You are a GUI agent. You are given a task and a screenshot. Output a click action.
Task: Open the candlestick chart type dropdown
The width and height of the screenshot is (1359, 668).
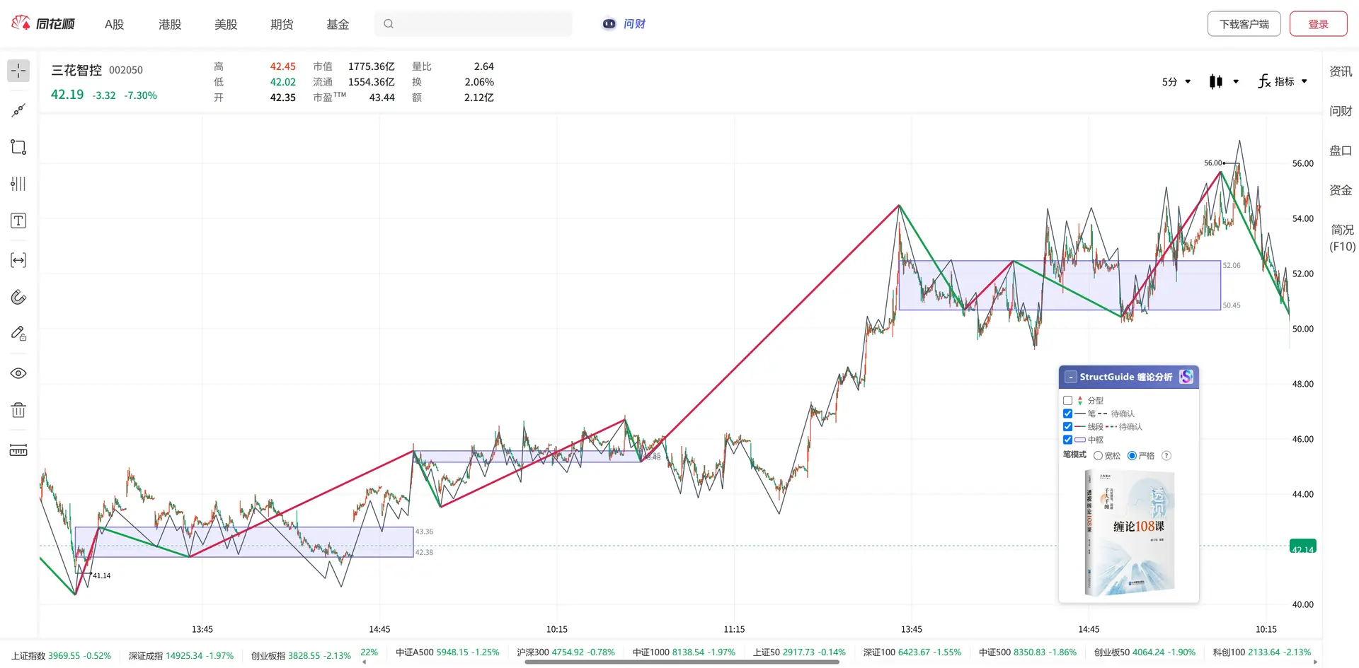tap(1224, 82)
